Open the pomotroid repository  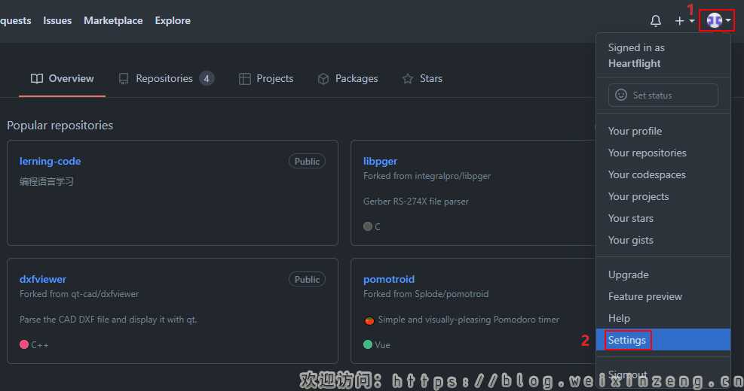[x=389, y=279]
